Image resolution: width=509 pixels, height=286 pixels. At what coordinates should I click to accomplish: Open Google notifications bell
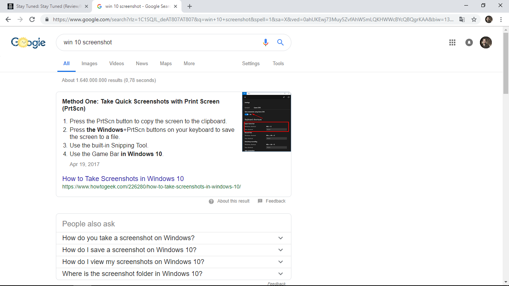click(x=469, y=42)
